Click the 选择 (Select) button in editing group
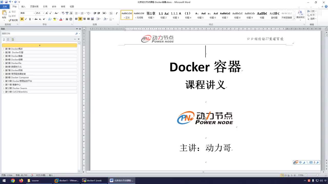The image size is (328, 184). coord(312,19)
